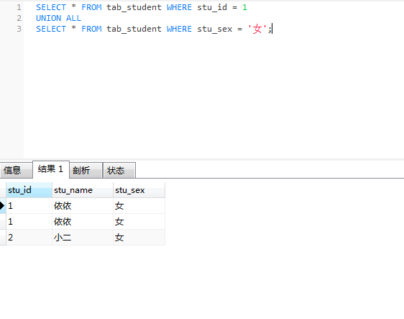Select second row 依依 name cell

click(83, 222)
